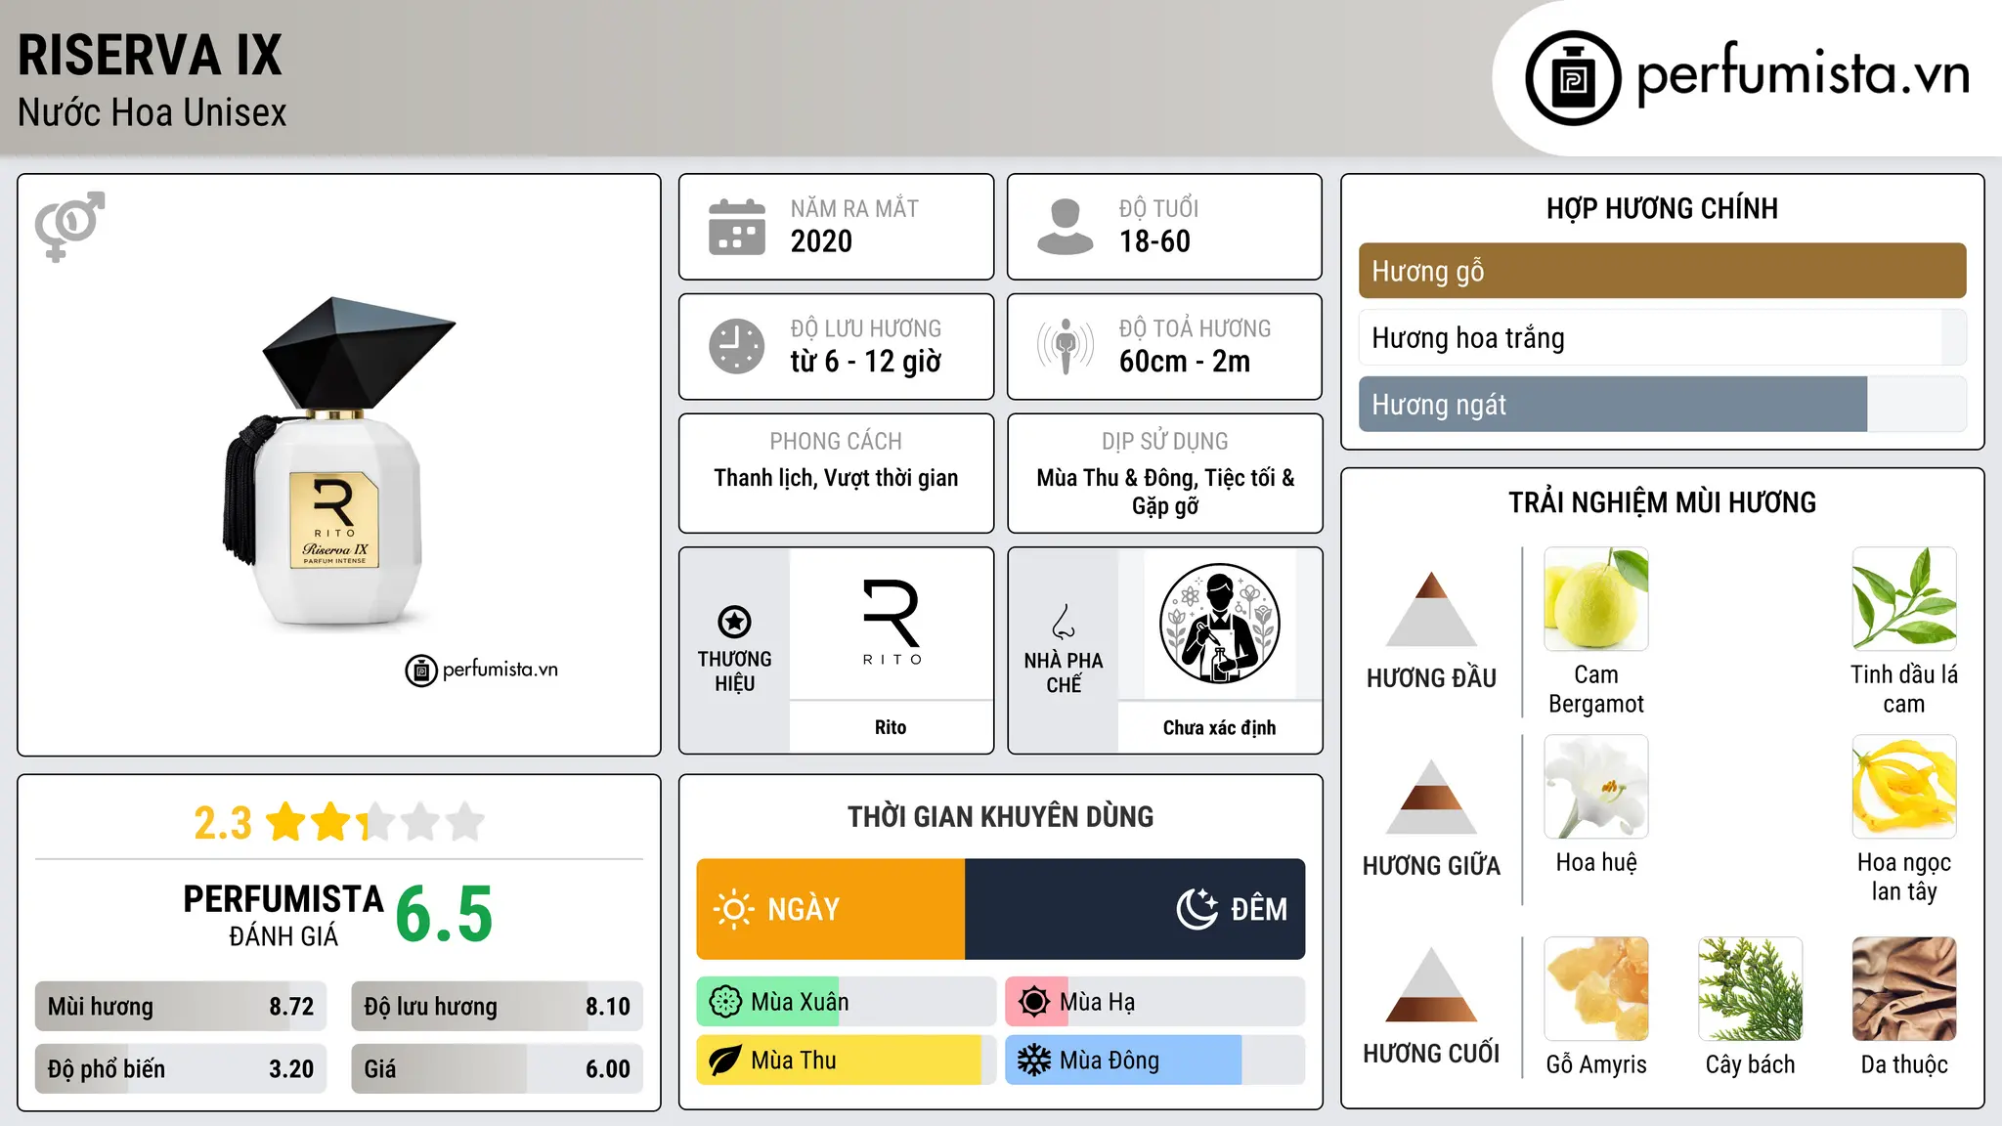The image size is (2002, 1126).
Task: Open the Cam Bergamot note image
Action: pos(1596,599)
